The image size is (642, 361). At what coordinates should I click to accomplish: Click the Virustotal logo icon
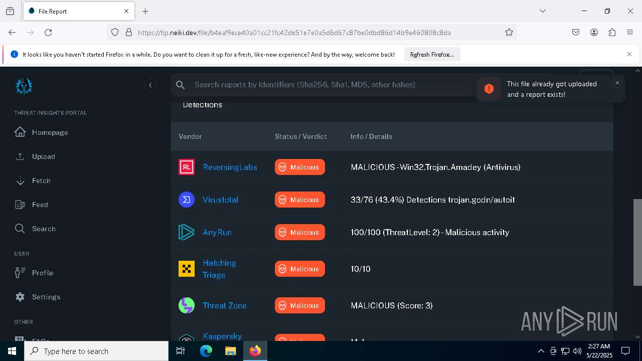(187, 200)
